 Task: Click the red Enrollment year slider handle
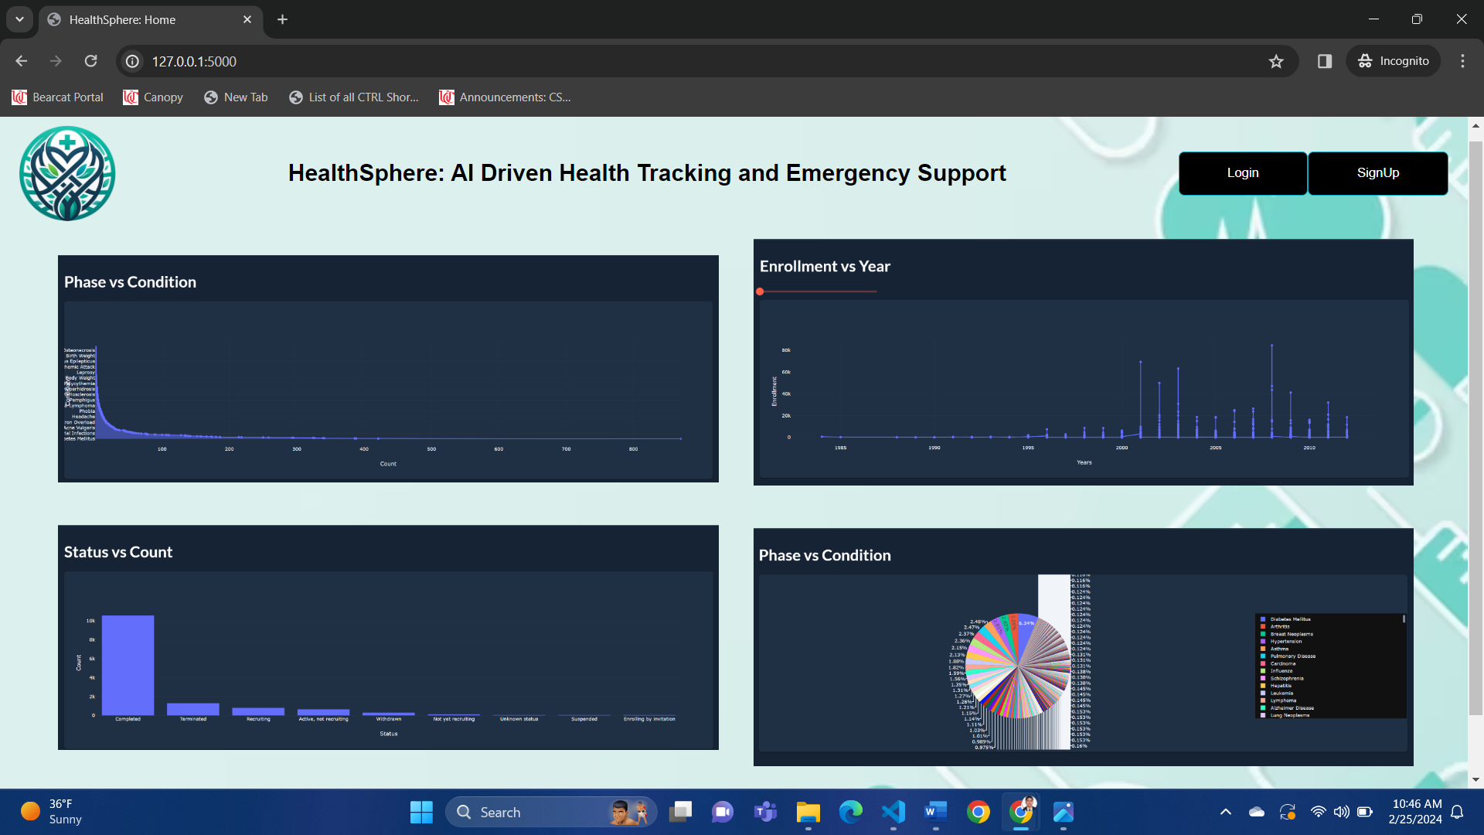pos(761,291)
